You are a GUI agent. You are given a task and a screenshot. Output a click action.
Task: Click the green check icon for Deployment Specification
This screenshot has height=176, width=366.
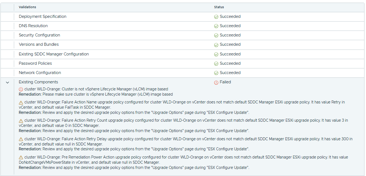point(216,17)
